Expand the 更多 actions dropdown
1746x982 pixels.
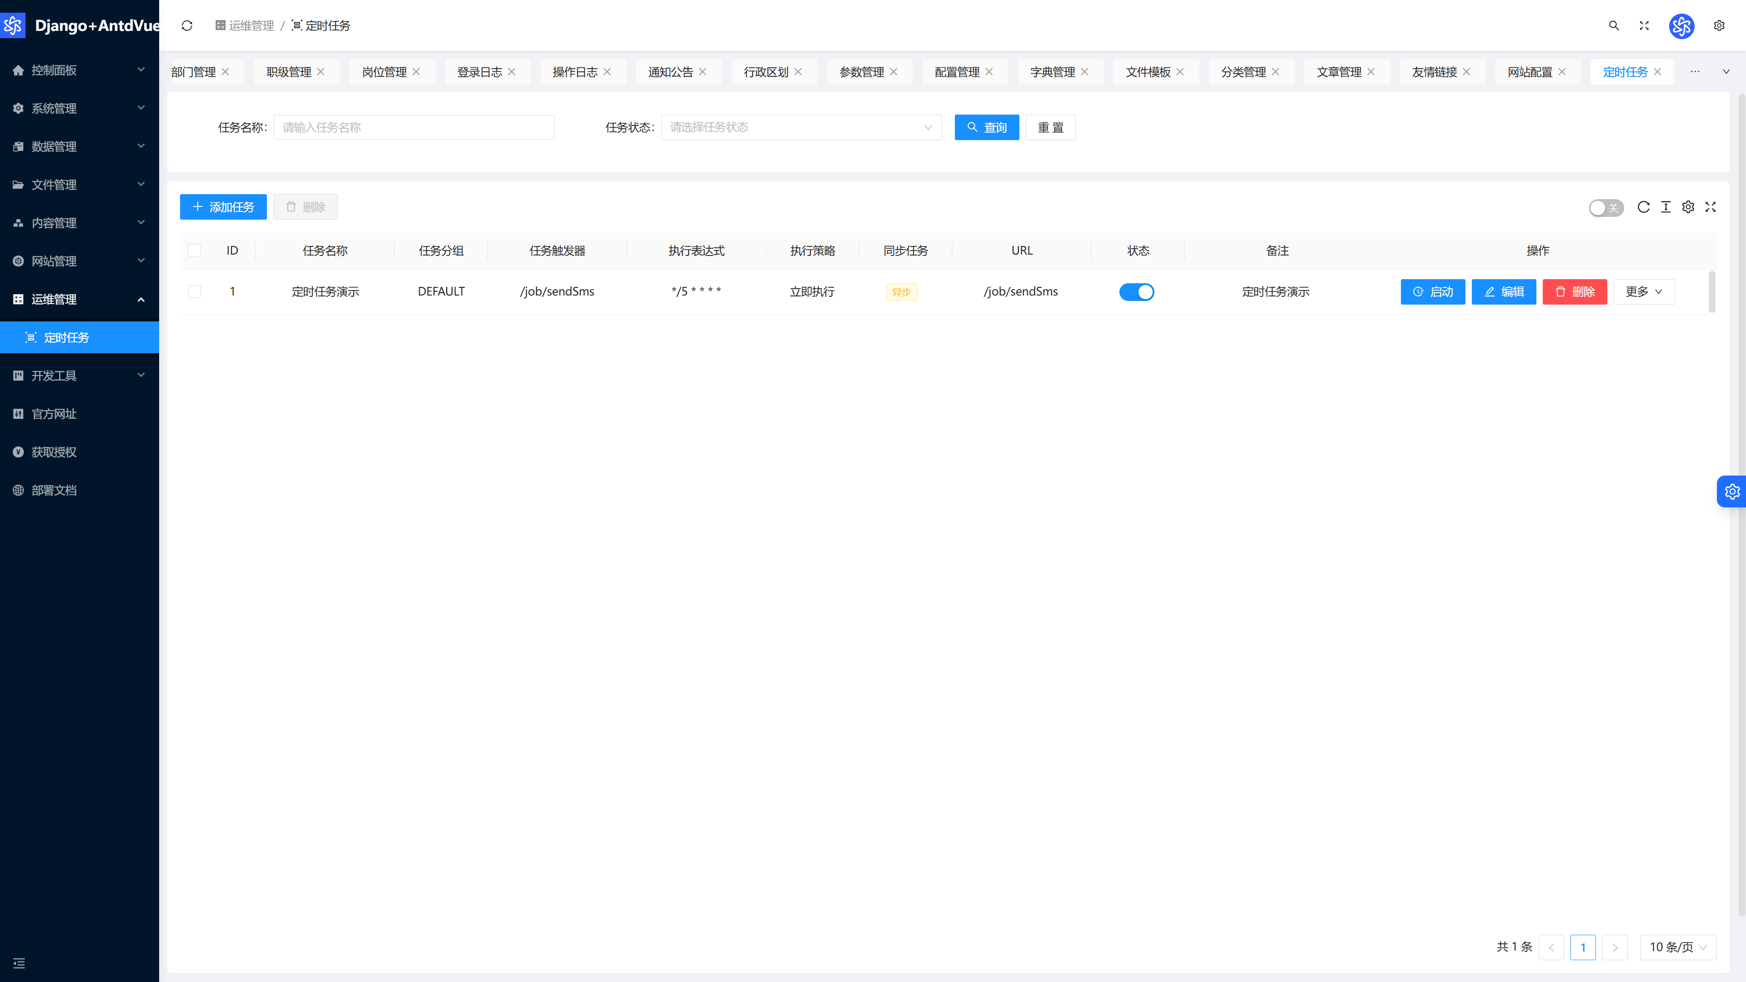[x=1644, y=291]
